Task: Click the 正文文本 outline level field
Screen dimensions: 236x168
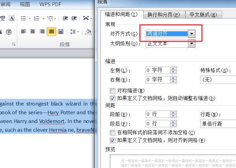Action: tap(167, 44)
